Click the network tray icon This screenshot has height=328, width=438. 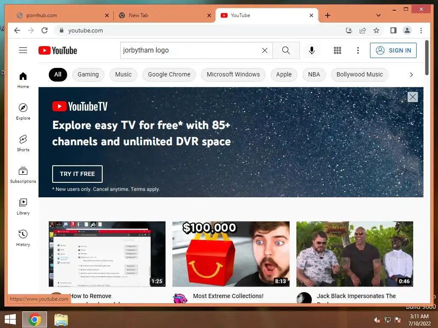tap(388, 319)
